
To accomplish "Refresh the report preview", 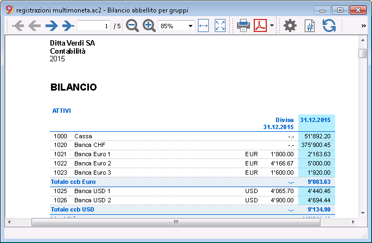I will click(x=329, y=25).
